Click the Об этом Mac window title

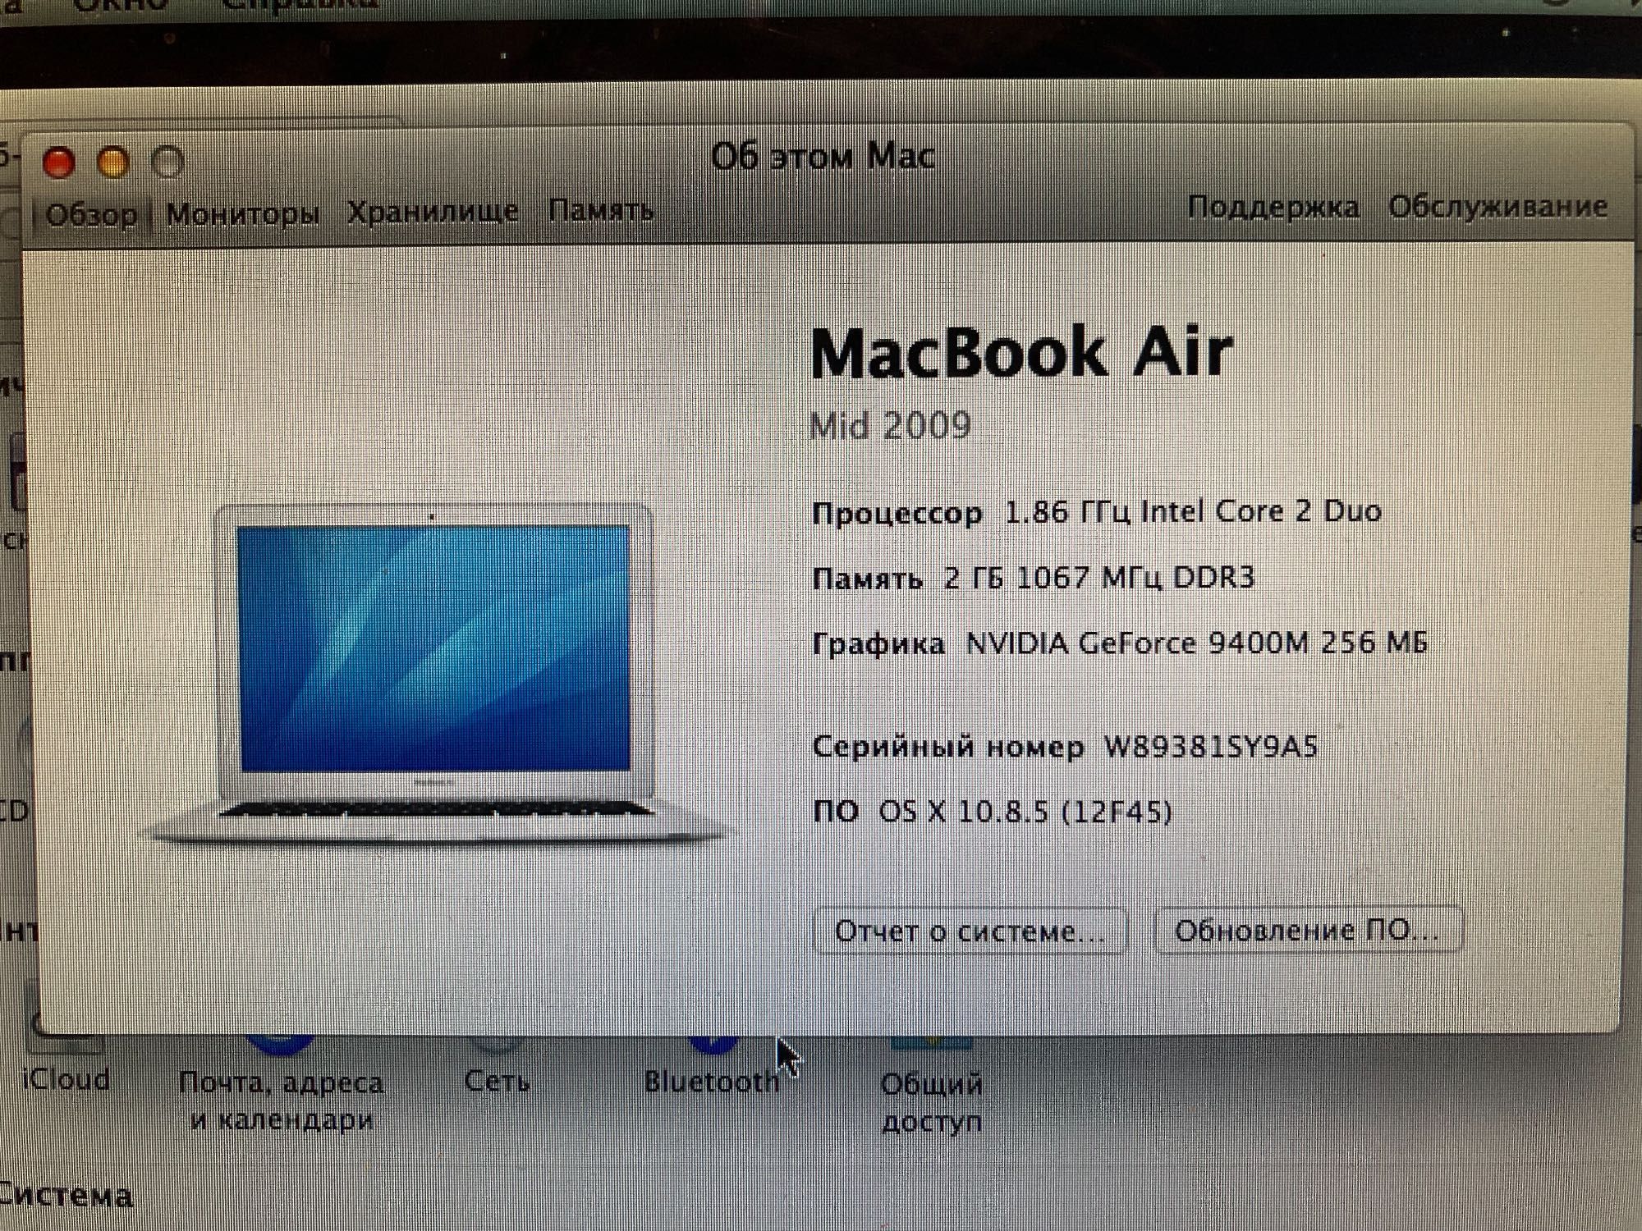tap(823, 156)
